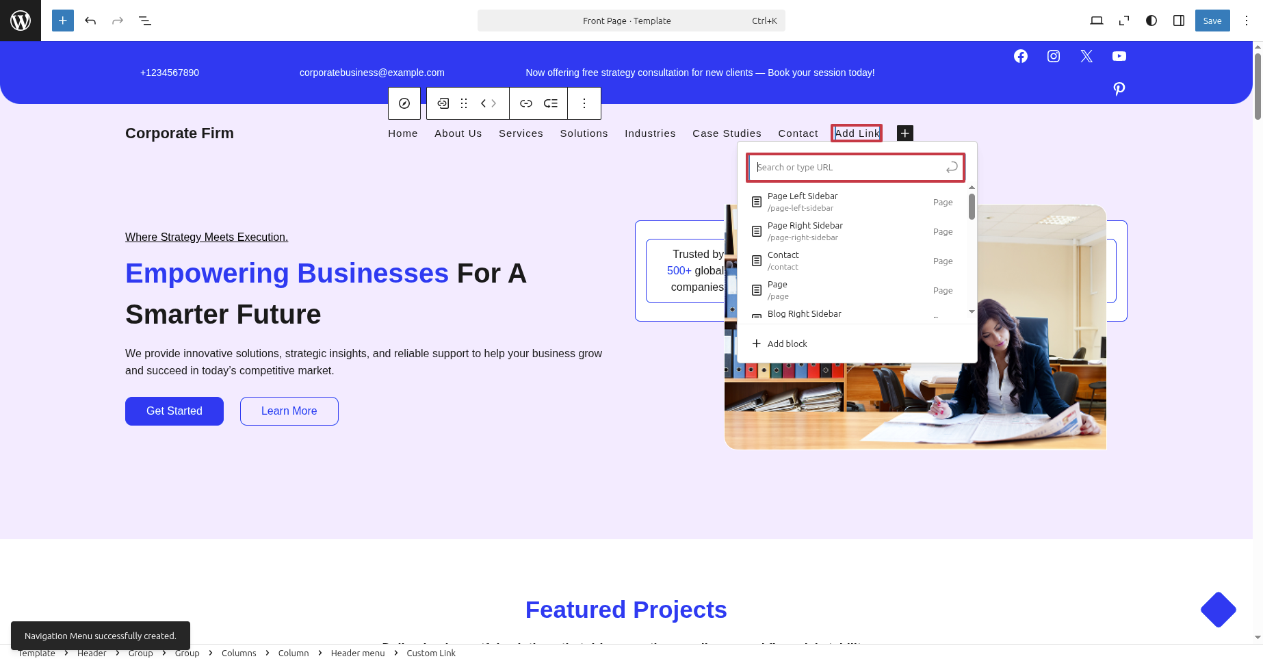The height and width of the screenshot is (661, 1263).
Task: Click the Save button
Action: pos(1212,21)
